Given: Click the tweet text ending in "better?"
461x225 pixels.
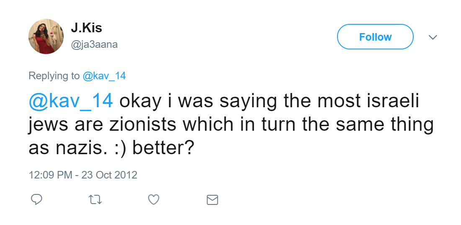Looking at the screenshot, I should pyautogui.click(x=163, y=148).
